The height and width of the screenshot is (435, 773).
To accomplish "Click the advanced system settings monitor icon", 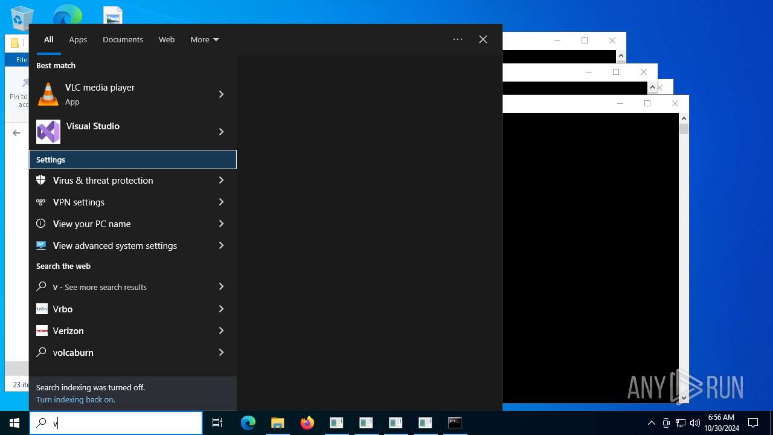I will click(x=41, y=245).
